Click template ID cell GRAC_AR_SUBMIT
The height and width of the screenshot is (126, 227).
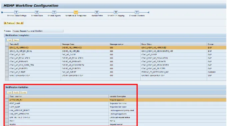(35, 72)
